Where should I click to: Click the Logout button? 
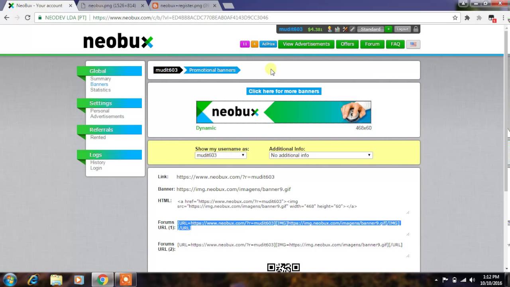click(x=402, y=29)
